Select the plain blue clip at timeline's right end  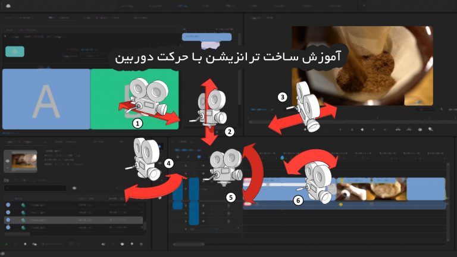point(426,189)
